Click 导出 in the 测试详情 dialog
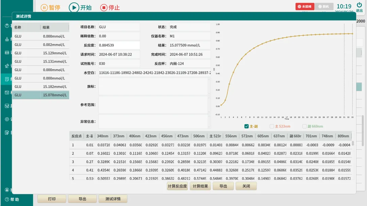The width and height of the screenshot is (367, 206). (223, 186)
